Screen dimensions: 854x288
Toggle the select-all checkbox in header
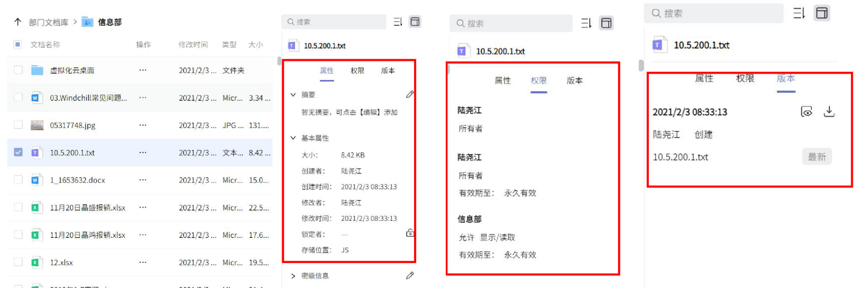(x=18, y=44)
